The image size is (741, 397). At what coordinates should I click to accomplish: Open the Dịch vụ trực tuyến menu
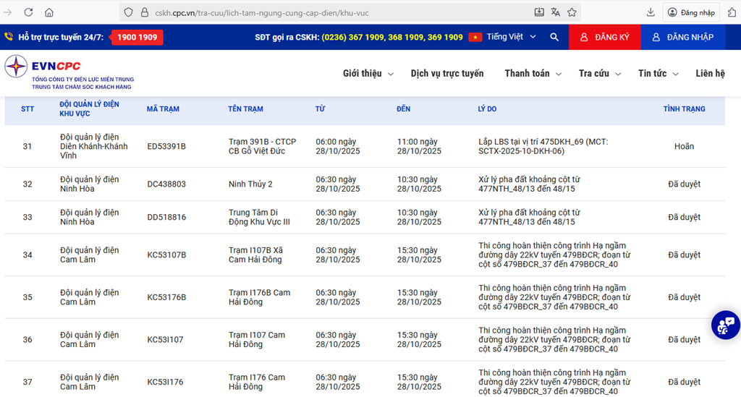tap(446, 74)
